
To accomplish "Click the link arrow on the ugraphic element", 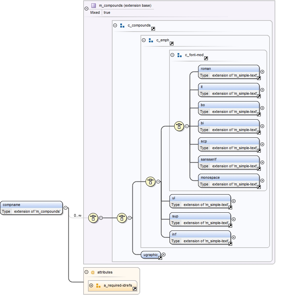I will (x=160, y=258).
